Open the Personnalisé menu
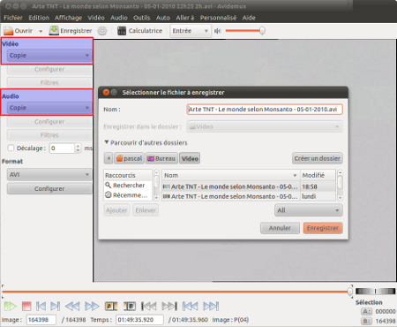The height and width of the screenshot is (327, 397). click(218, 18)
